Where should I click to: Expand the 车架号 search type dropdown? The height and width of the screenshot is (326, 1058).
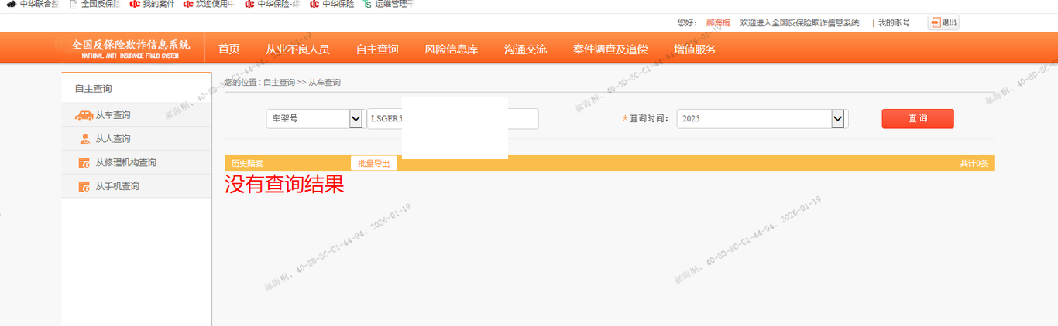[356, 119]
